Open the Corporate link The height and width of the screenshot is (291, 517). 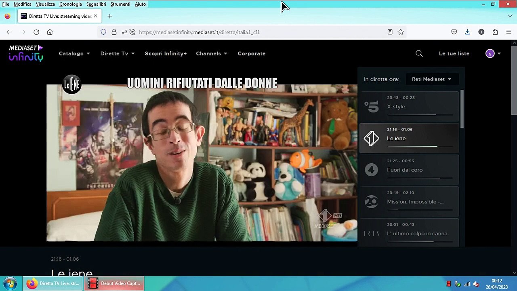click(x=252, y=53)
